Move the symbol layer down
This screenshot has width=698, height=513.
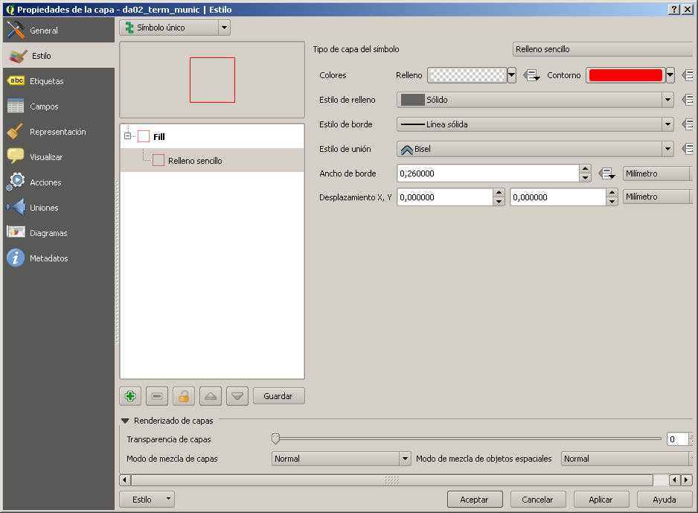tap(237, 396)
